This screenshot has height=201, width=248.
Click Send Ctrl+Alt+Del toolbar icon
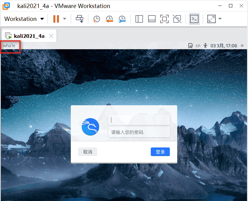[x=79, y=19]
